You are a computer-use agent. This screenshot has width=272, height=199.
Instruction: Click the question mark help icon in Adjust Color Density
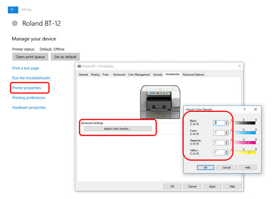pyautogui.click(x=244, y=109)
